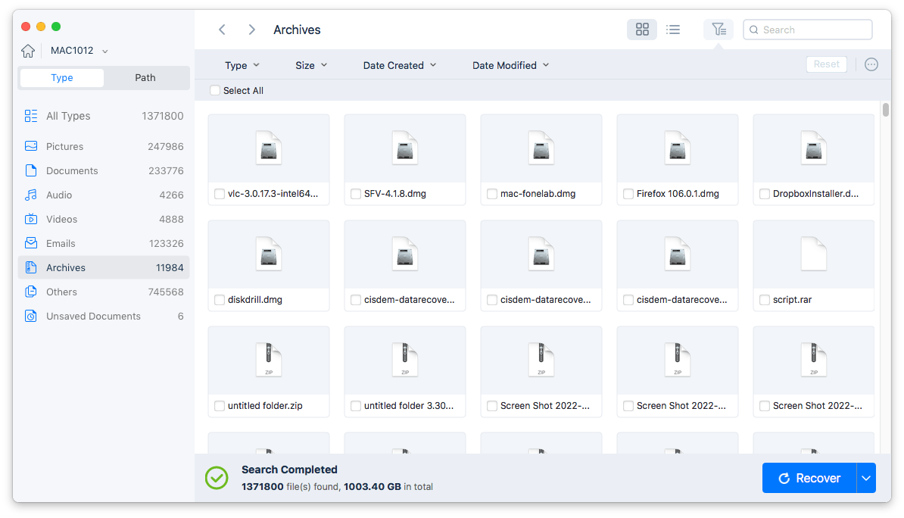
Task: Switch to the Path tab
Action: pos(145,77)
